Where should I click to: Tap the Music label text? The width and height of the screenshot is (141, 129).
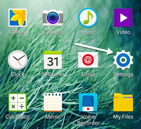click(88, 32)
